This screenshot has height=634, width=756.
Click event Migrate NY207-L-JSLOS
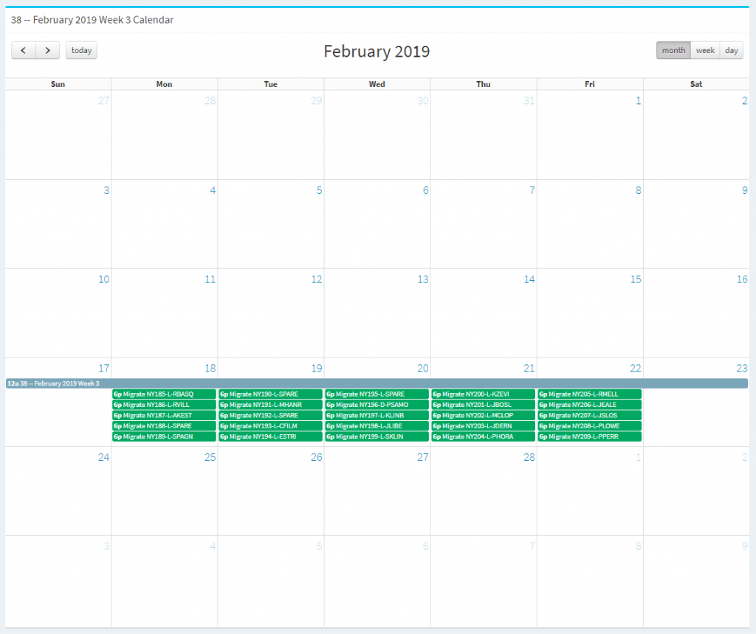click(589, 415)
